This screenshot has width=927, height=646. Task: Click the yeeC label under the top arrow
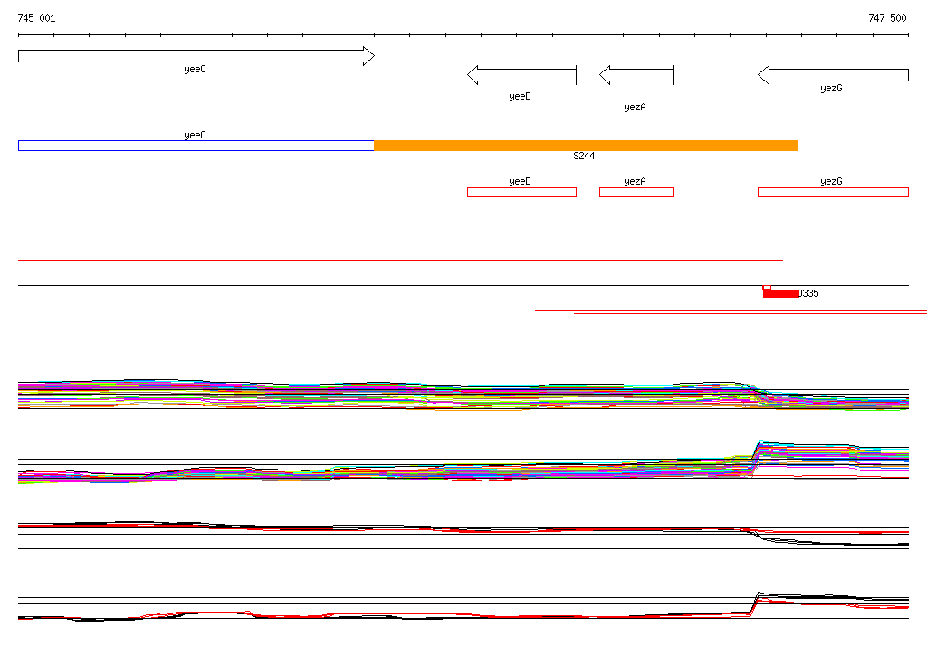[x=196, y=69]
